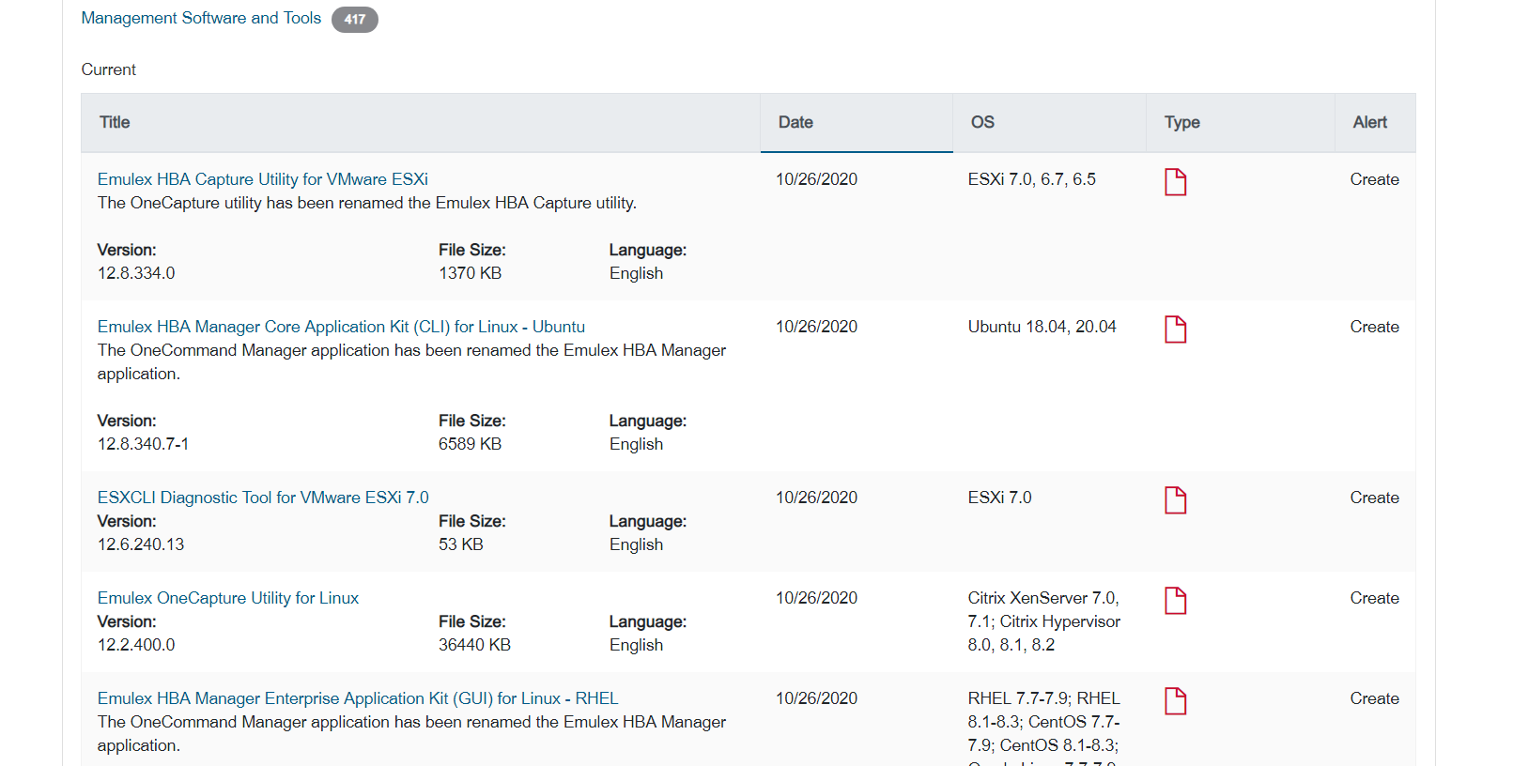Click the Citrix XenServer OS cell
Viewport: 1513px width, 766px height.
1043,621
